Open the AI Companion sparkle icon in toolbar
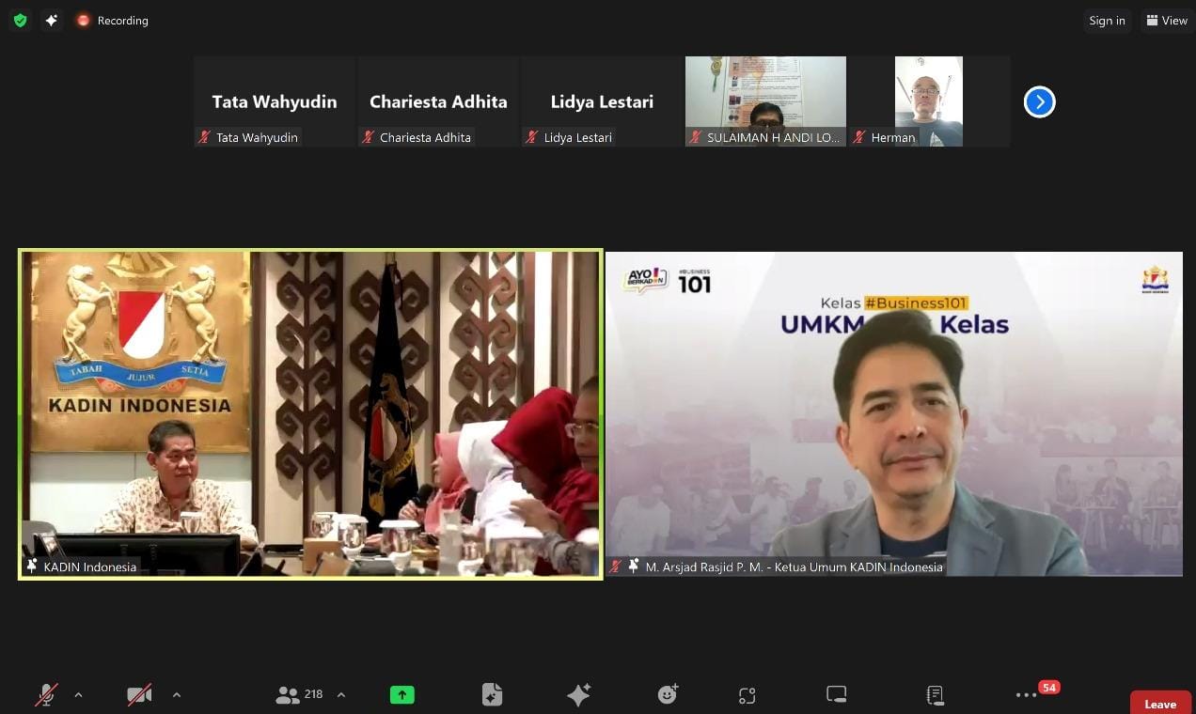1196x714 pixels. [578, 694]
